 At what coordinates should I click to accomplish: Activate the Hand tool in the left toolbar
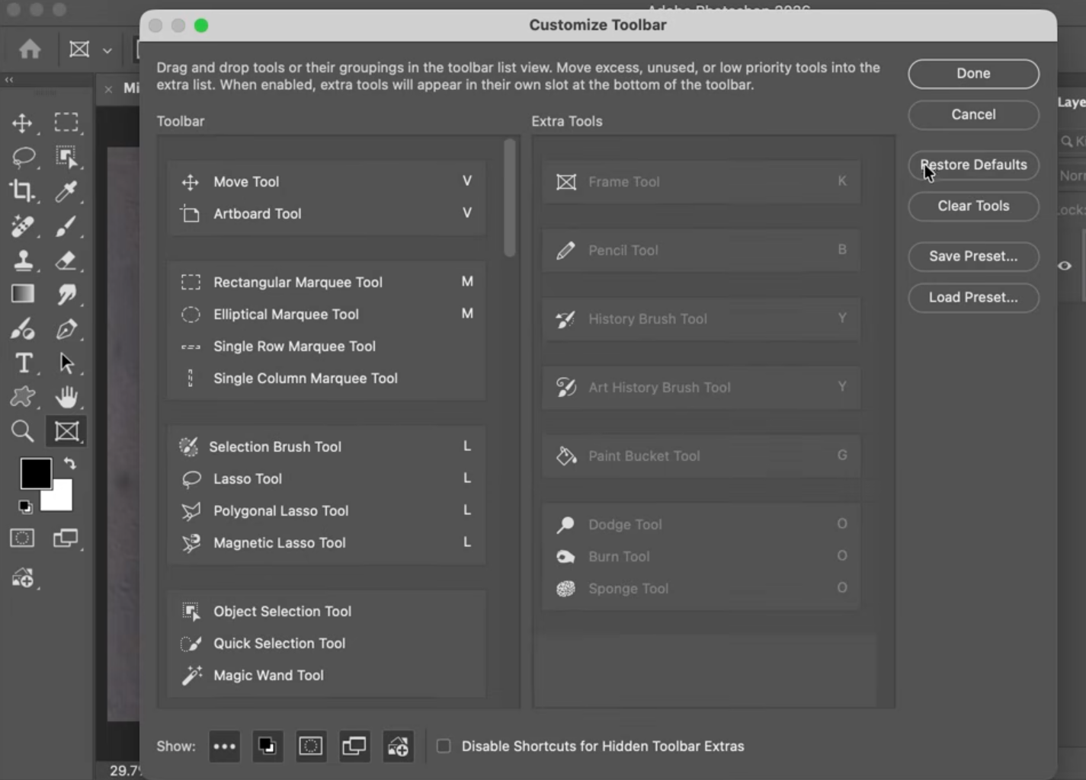tap(66, 397)
